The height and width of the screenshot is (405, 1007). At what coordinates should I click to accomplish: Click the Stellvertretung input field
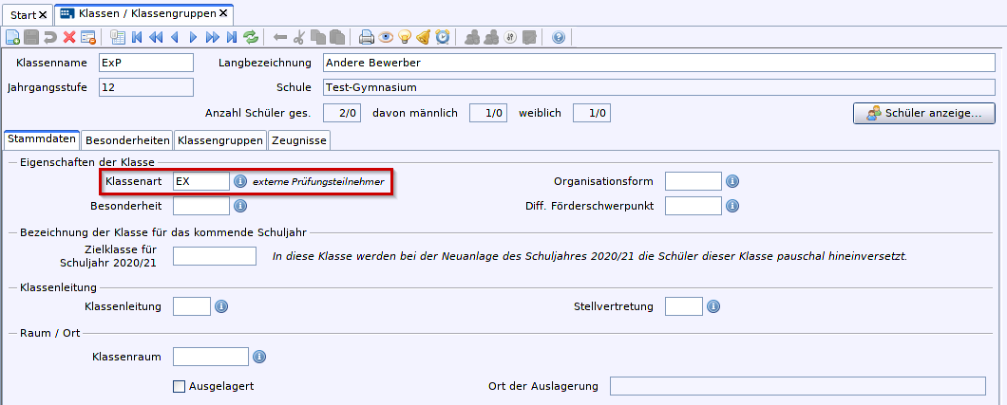tap(684, 306)
